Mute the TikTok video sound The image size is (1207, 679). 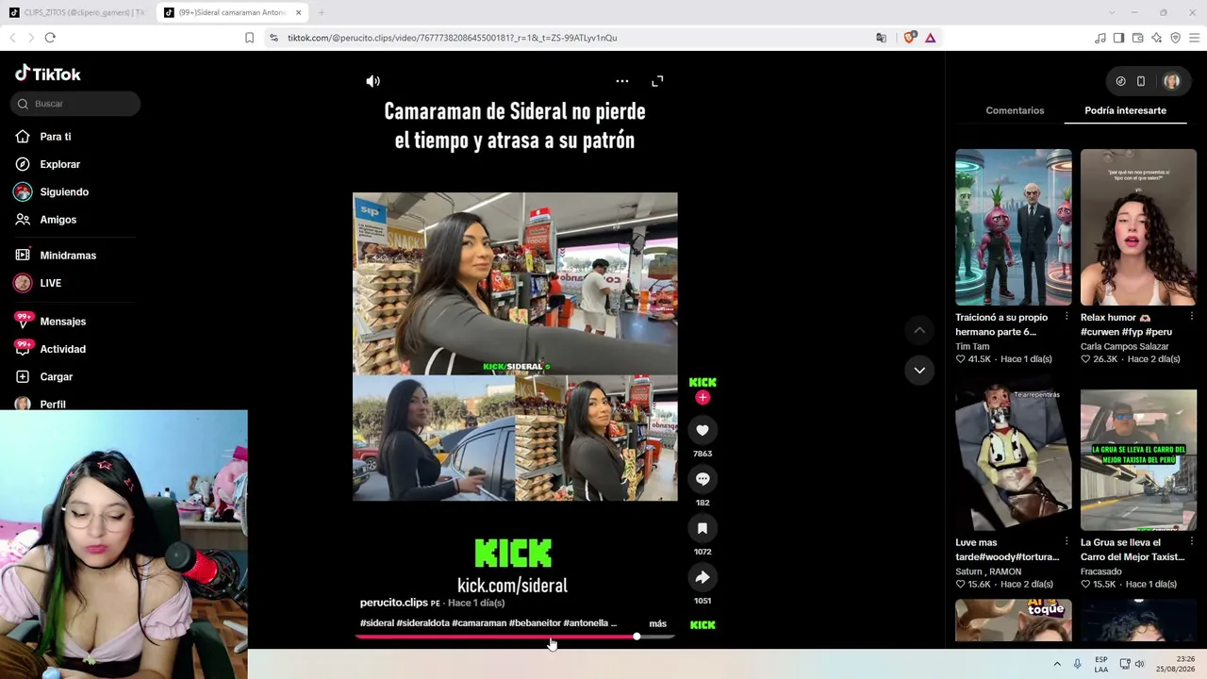click(x=373, y=81)
